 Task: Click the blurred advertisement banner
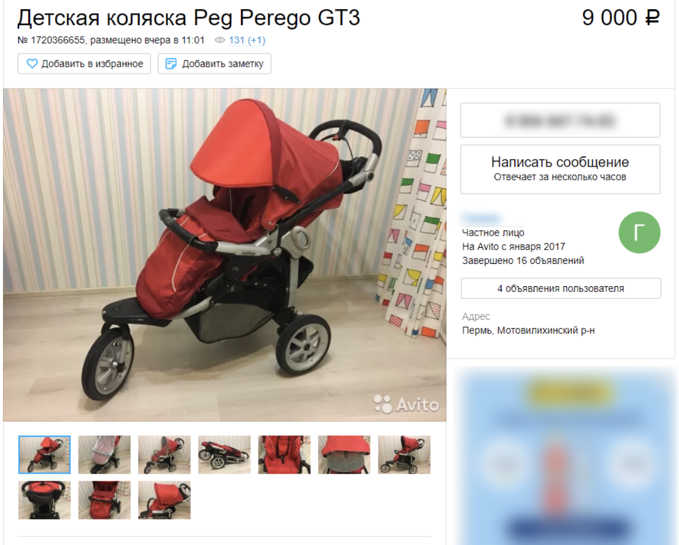[x=566, y=456]
